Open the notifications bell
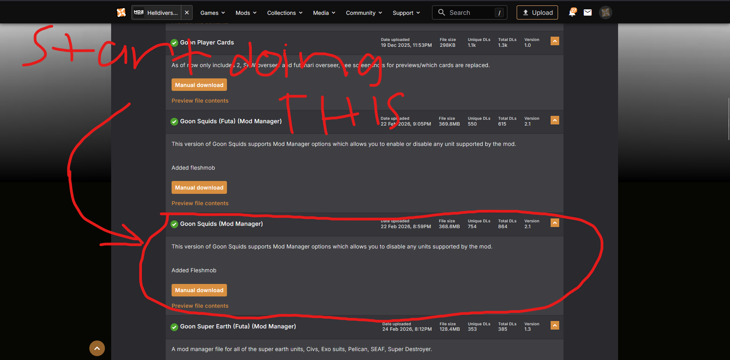Image resolution: width=730 pixels, height=360 pixels. (x=572, y=12)
